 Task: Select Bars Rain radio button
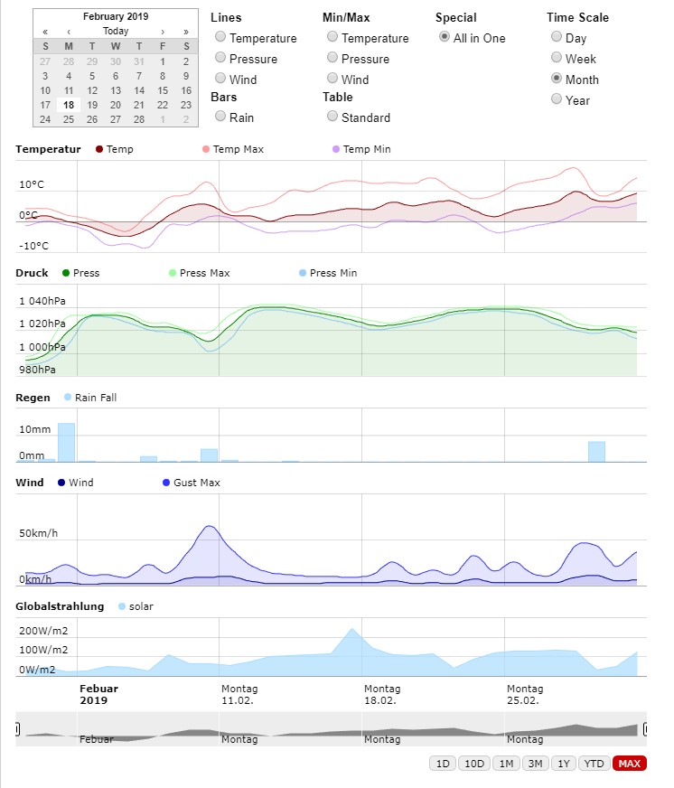[x=220, y=116]
